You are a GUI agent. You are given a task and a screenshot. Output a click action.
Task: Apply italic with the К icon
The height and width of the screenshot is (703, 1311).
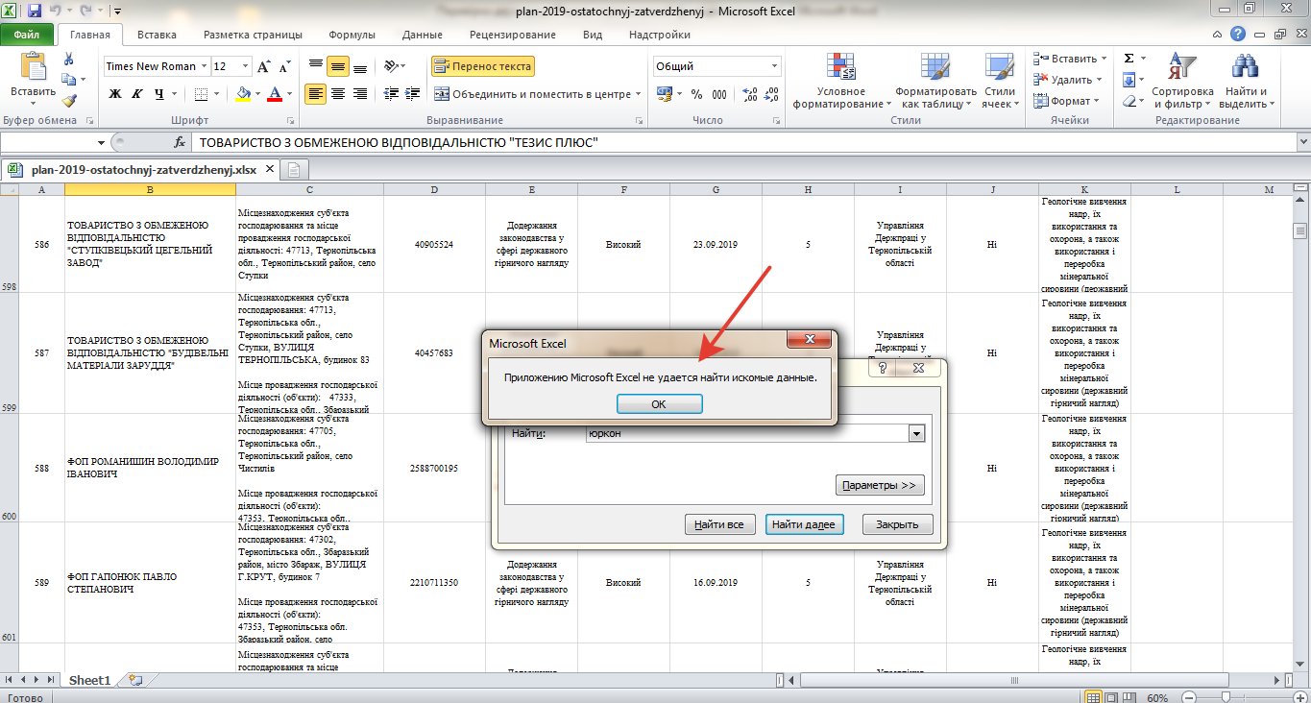[x=136, y=94]
